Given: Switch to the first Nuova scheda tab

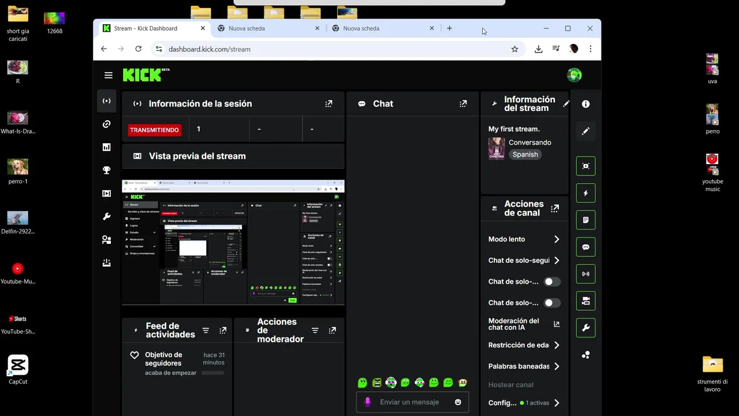Looking at the screenshot, I should click(x=268, y=28).
